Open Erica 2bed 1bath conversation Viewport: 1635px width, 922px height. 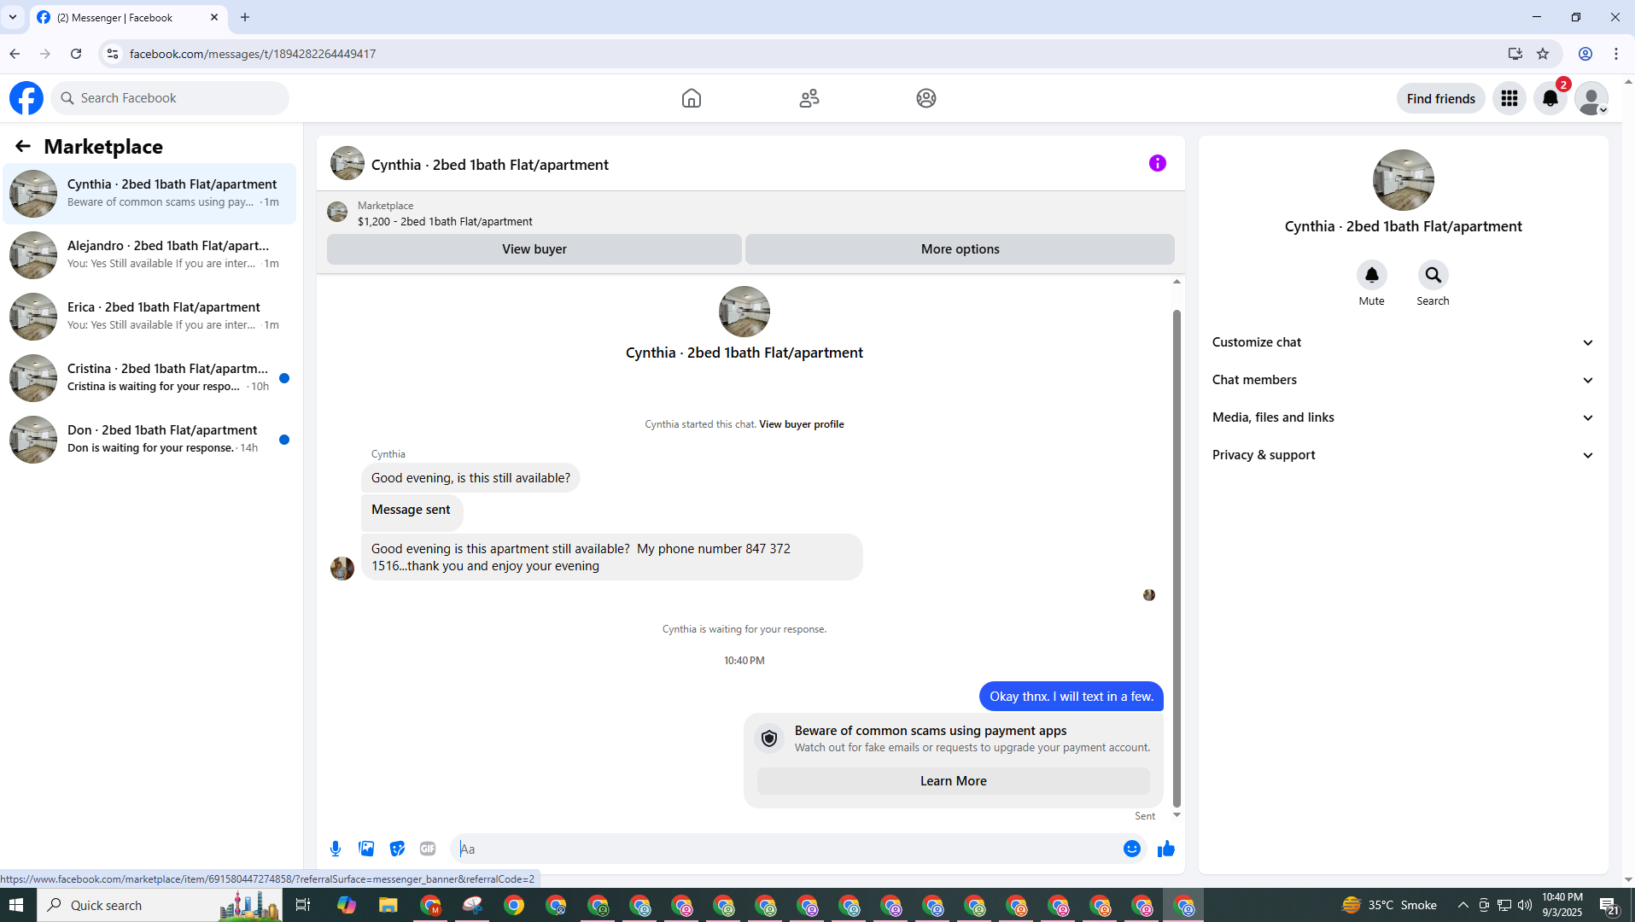tap(149, 317)
